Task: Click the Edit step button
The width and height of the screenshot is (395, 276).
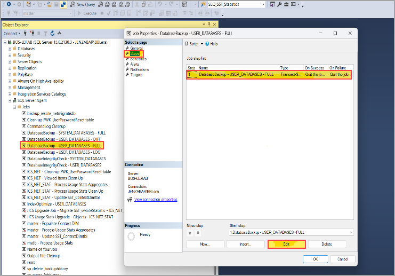Action: coord(287,244)
